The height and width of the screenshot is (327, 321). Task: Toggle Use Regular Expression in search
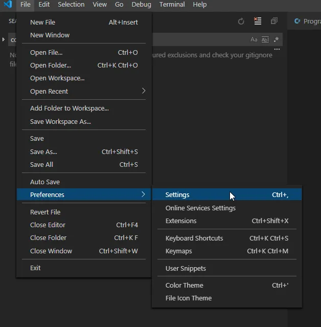coord(276,39)
